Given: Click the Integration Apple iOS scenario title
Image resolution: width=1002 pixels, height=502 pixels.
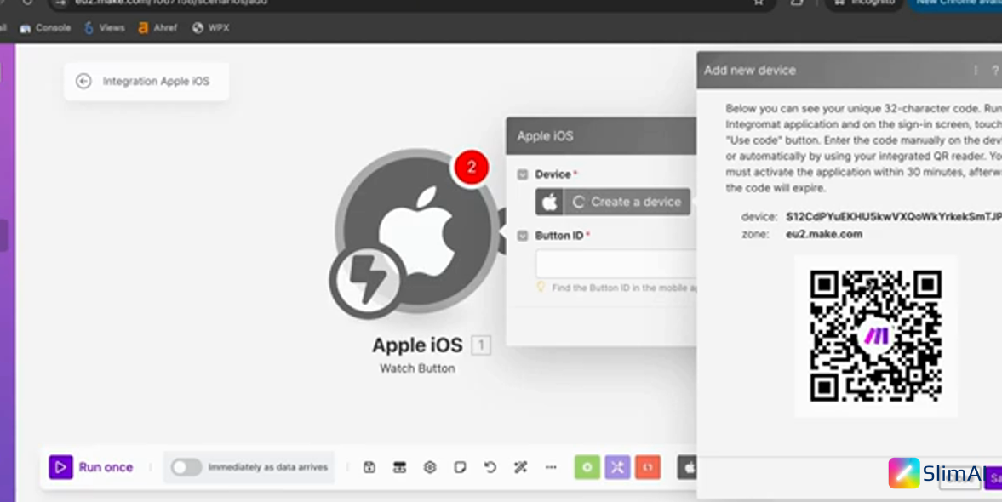Looking at the screenshot, I should 156,81.
